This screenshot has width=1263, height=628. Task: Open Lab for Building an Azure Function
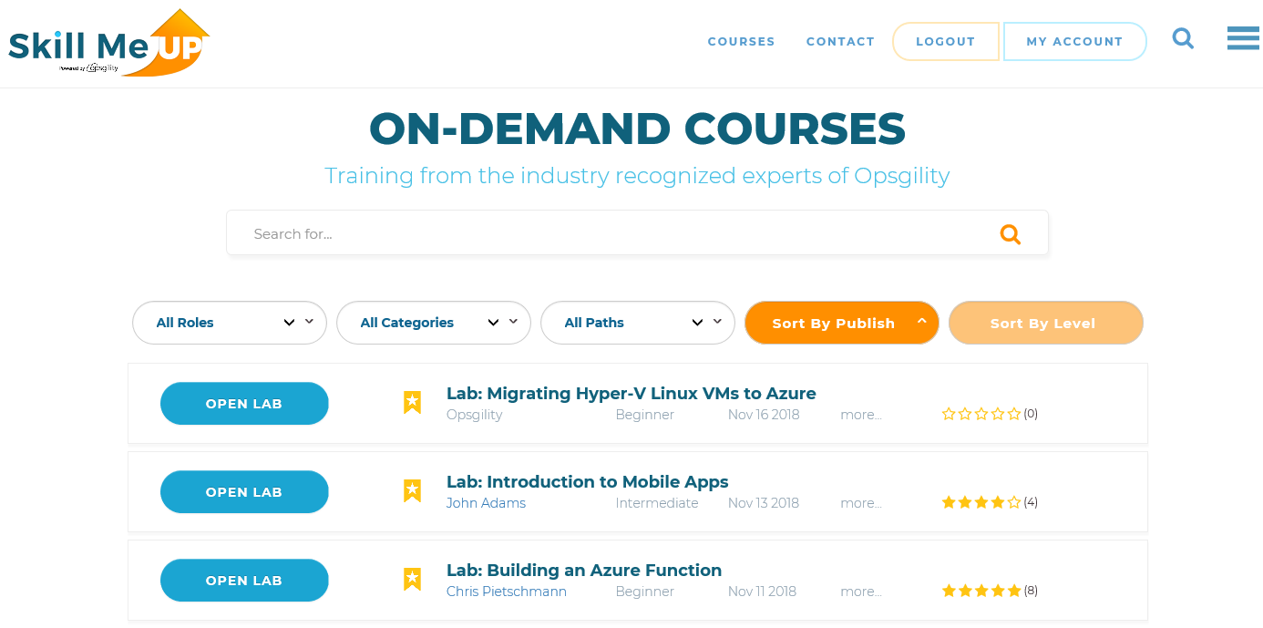(x=244, y=581)
